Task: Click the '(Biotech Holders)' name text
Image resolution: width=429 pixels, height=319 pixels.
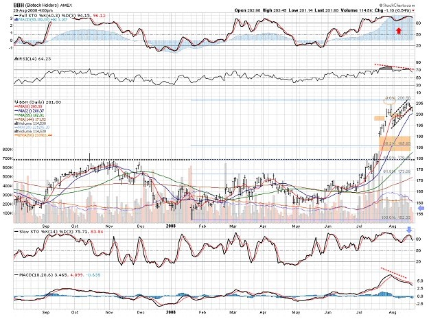Action: click(x=42, y=5)
